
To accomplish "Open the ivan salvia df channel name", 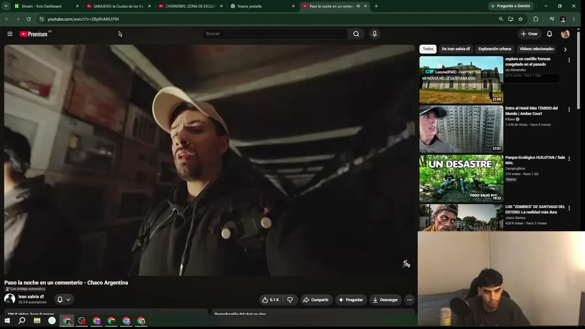I will pos(31,297).
